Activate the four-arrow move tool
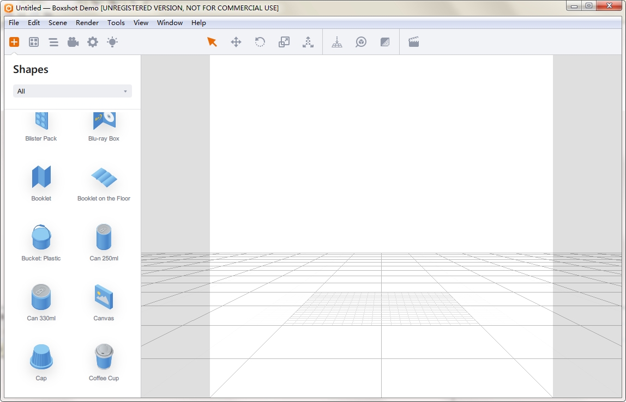Screen dimensions: 626x402 tap(236, 42)
